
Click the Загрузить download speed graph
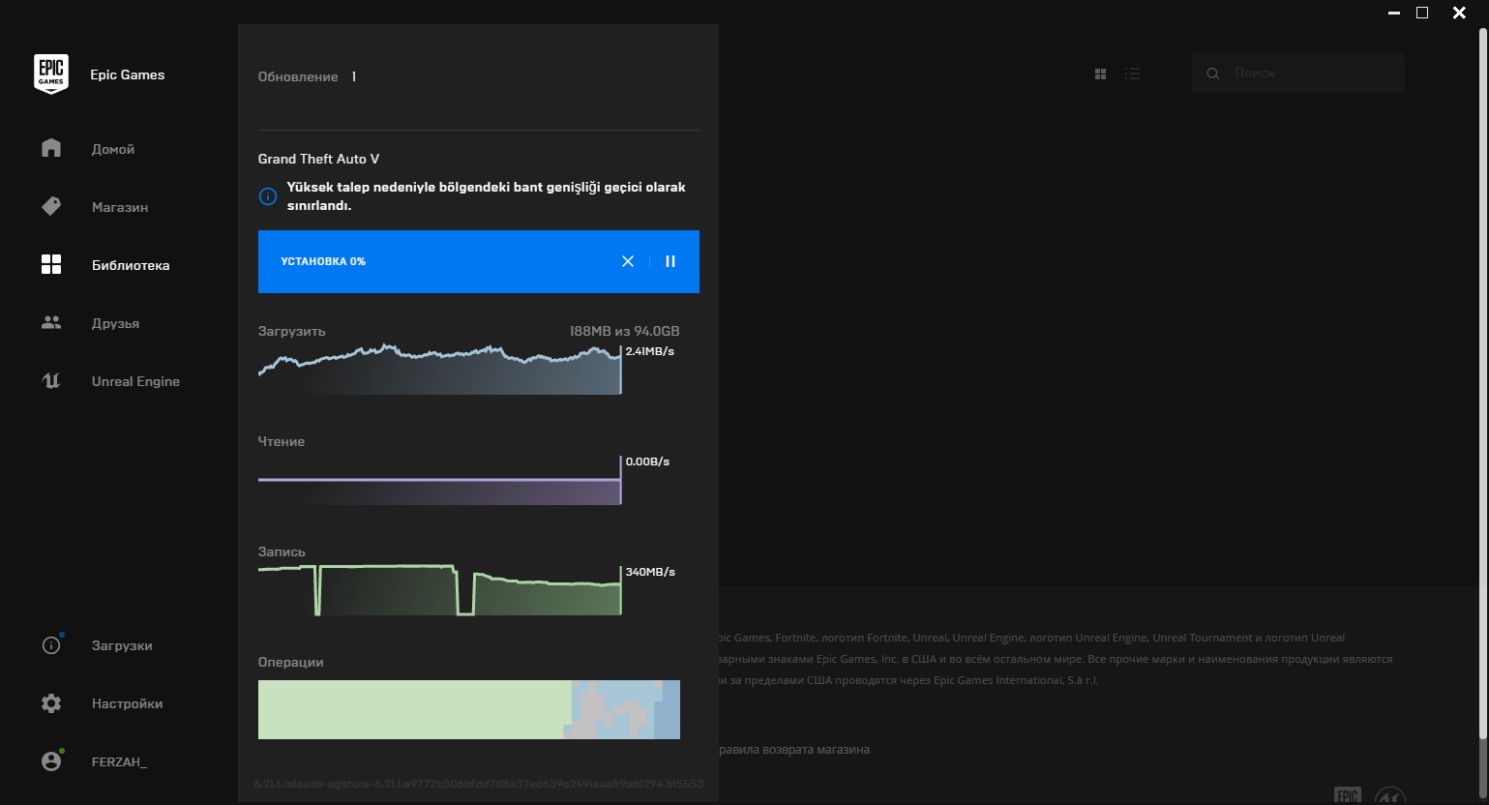coord(439,369)
